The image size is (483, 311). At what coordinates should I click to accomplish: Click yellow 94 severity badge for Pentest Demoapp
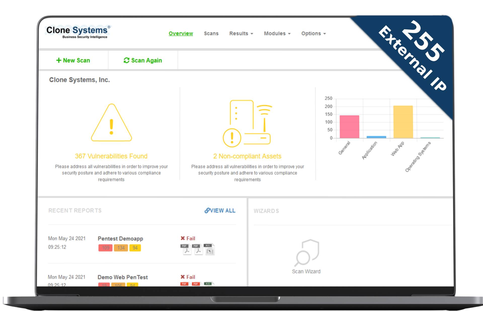tap(135, 248)
